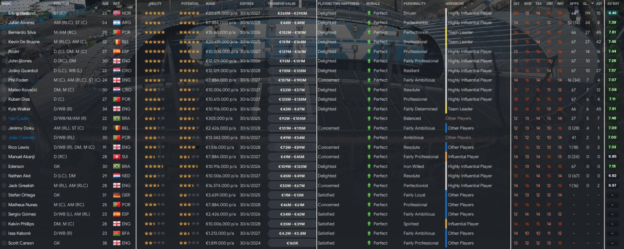Click Haaland's €265M - €290M transfer value
Viewport: 624px width, 249px height.
point(292,13)
